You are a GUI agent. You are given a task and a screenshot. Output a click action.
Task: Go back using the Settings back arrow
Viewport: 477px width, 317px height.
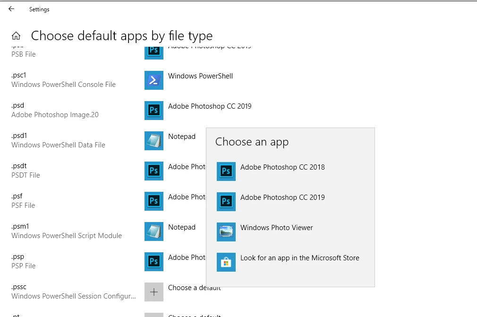pos(11,9)
